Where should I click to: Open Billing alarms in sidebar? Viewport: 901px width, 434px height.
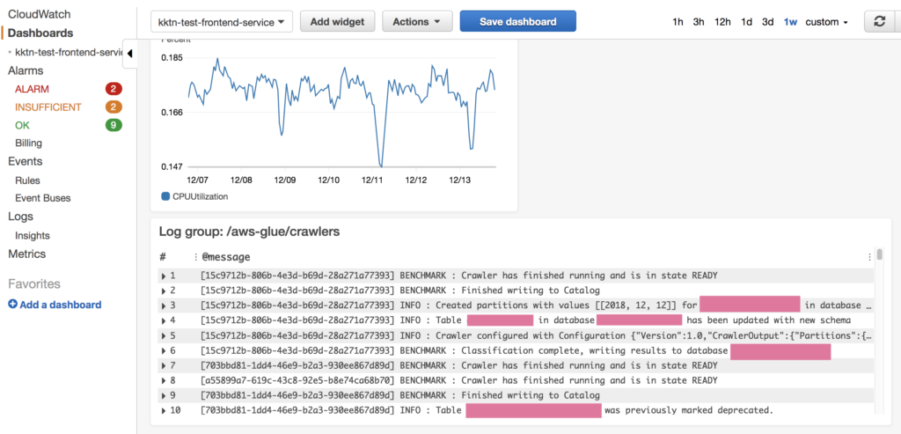(28, 143)
